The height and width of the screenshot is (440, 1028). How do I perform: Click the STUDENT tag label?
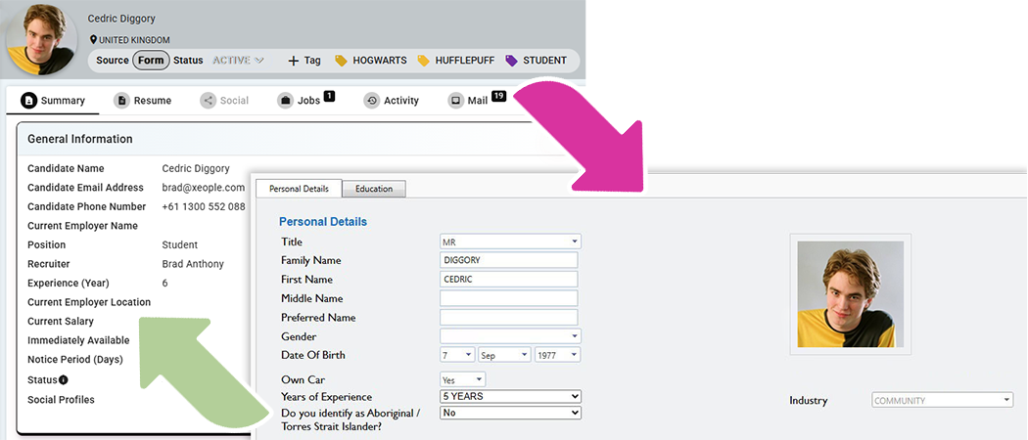pyautogui.click(x=544, y=61)
